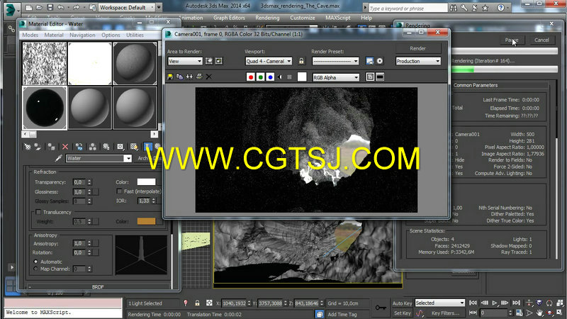This screenshot has width=567, height=319.
Task: Enable Fast (interpolate) checkbox
Action: tap(119, 191)
